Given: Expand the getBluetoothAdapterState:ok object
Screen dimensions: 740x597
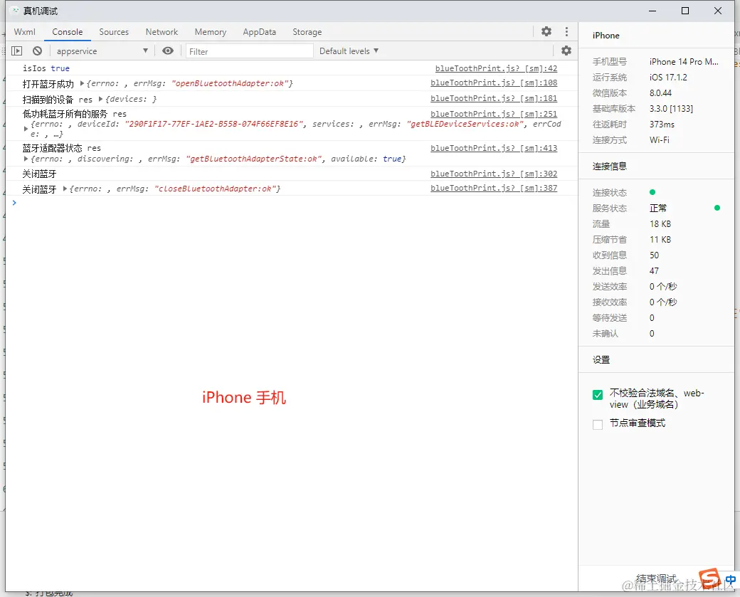Looking at the screenshot, I should [x=26, y=159].
